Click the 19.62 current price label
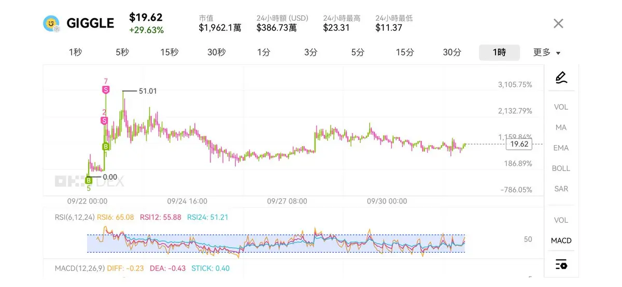Image resolution: width=622 pixels, height=287 pixels. point(519,144)
